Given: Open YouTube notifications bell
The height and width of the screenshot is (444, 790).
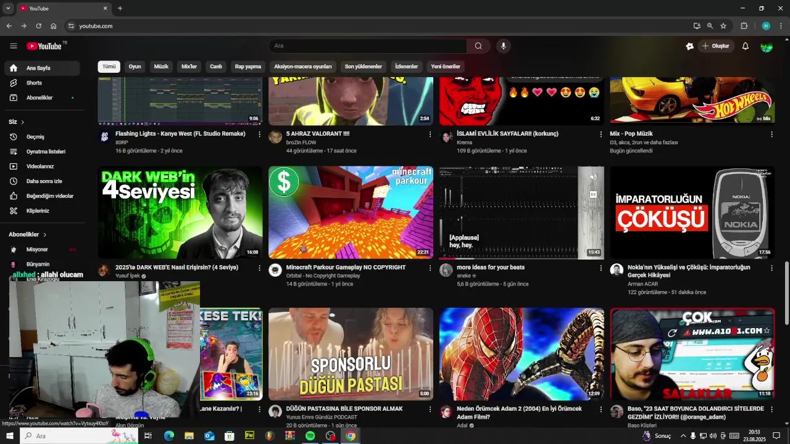Looking at the screenshot, I should point(745,46).
